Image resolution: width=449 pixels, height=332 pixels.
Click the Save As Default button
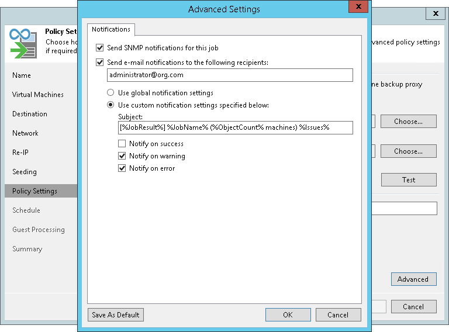116,315
